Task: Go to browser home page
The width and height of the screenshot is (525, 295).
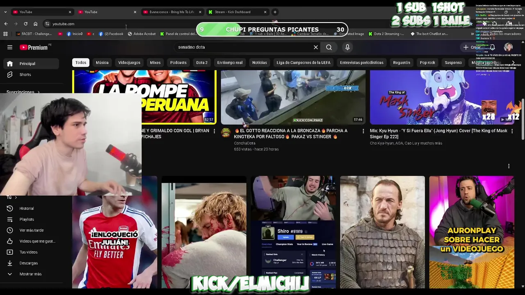Action: click(x=35, y=24)
